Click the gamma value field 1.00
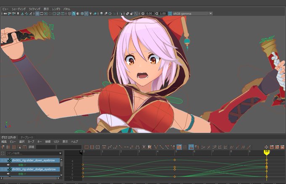The image size is (286, 184). (162, 13)
